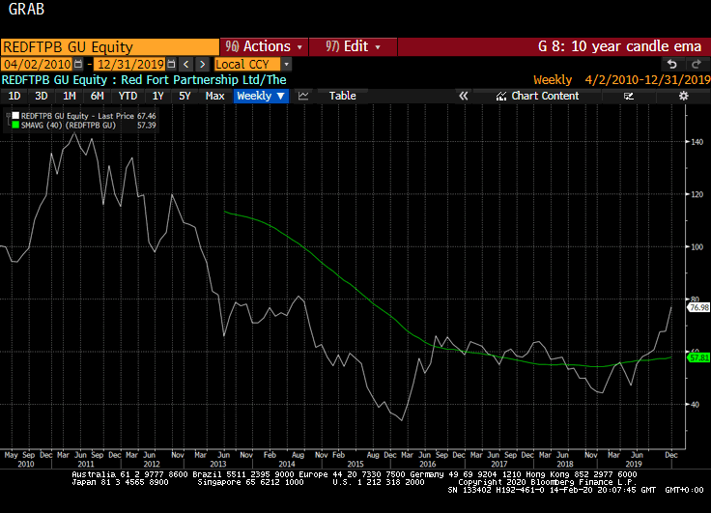Open the Edit dropdown menu
Image resolution: width=711 pixels, height=513 pixels.
click(x=353, y=46)
